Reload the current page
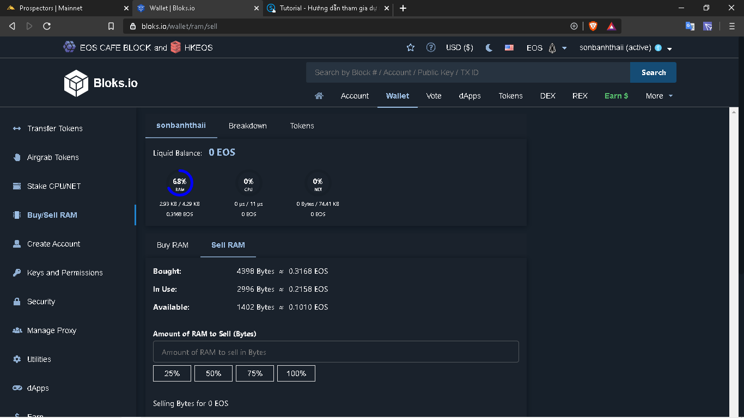 [x=47, y=26]
